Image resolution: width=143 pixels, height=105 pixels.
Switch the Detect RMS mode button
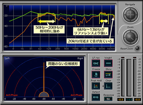click(96, 97)
